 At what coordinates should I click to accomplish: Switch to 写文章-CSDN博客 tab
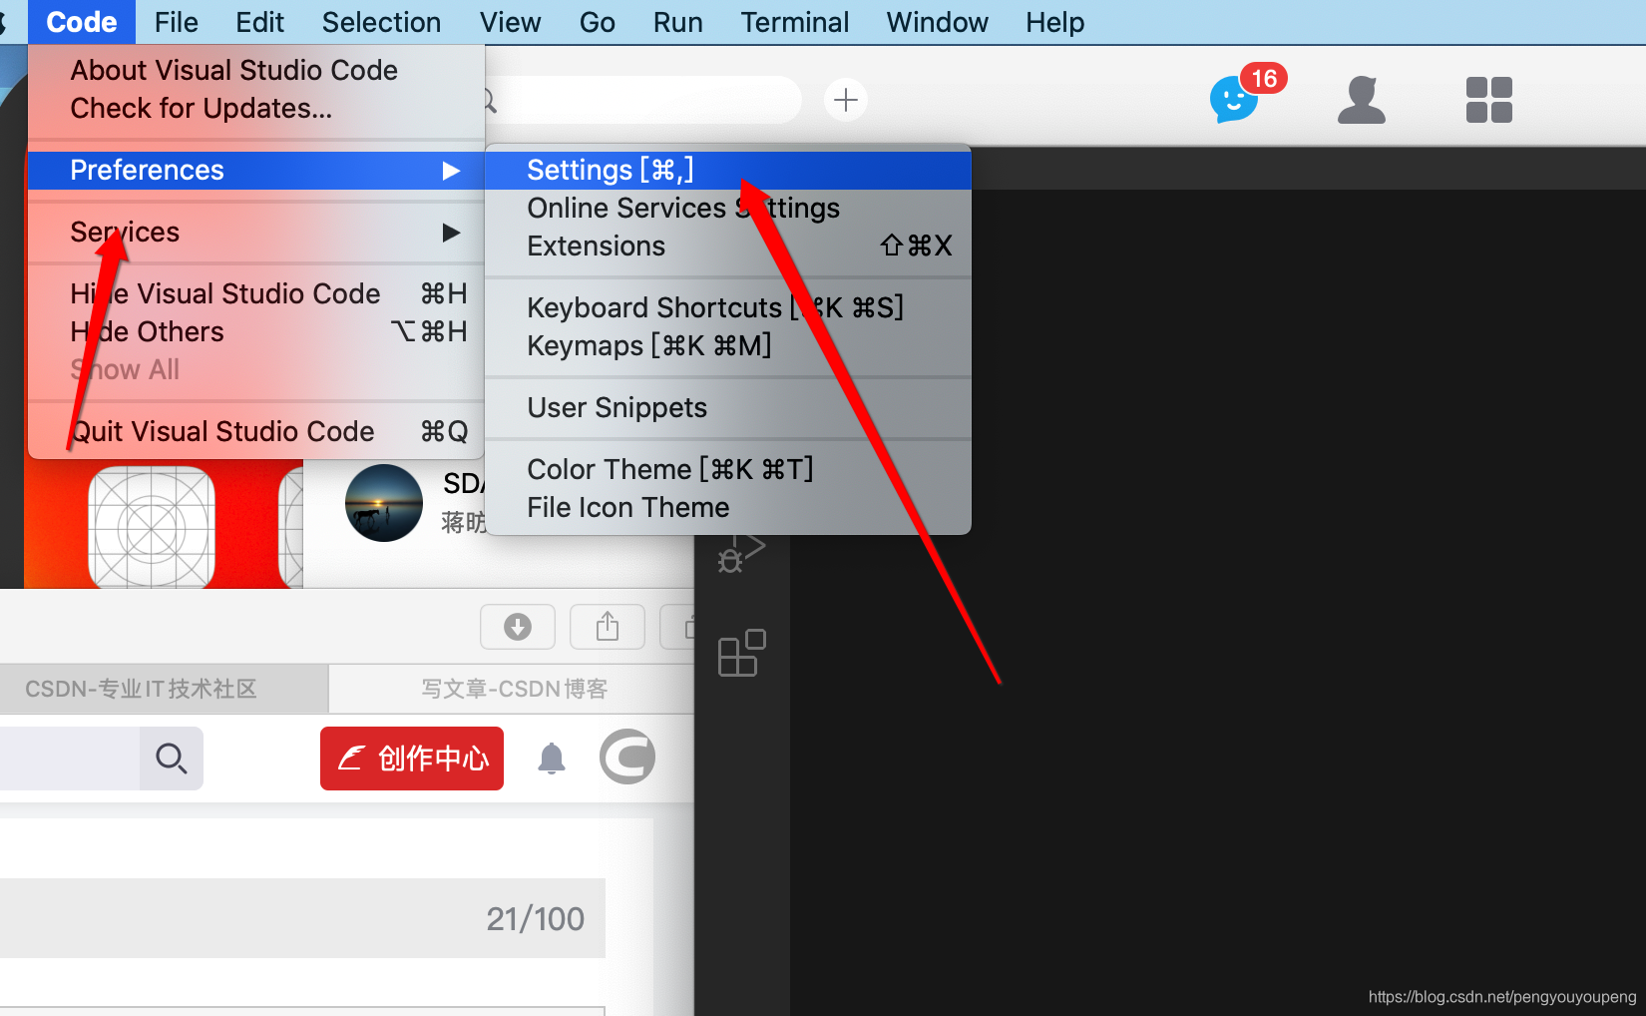(512, 689)
